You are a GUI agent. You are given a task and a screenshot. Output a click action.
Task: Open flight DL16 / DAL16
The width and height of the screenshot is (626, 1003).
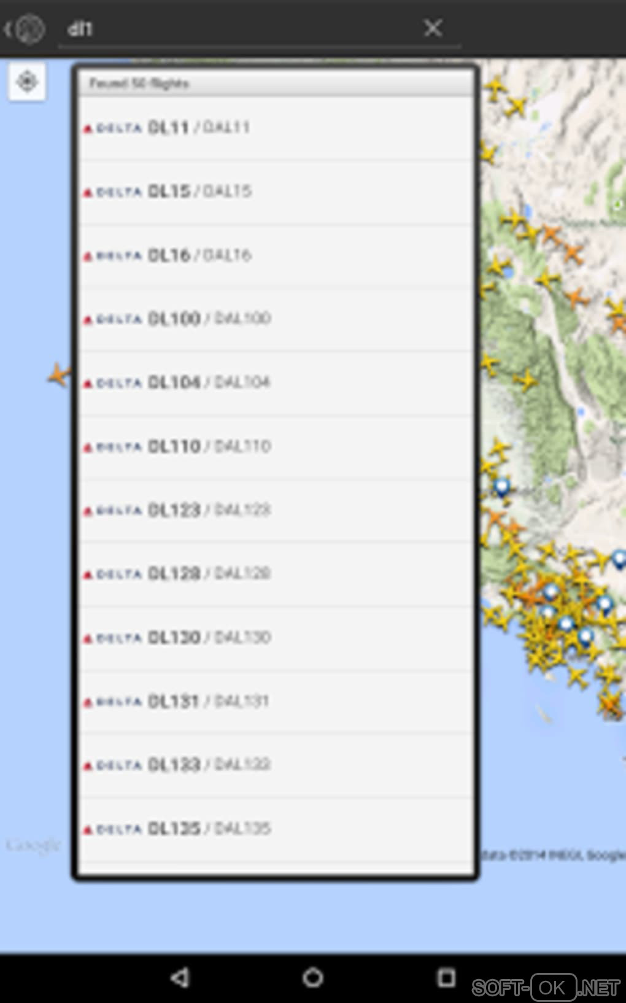tap(276, 255)
